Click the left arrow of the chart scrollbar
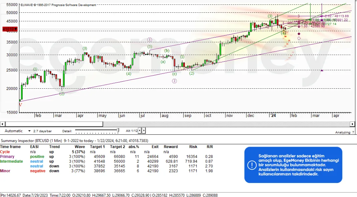Screen dimensions: 357x197 pos(2,124)
